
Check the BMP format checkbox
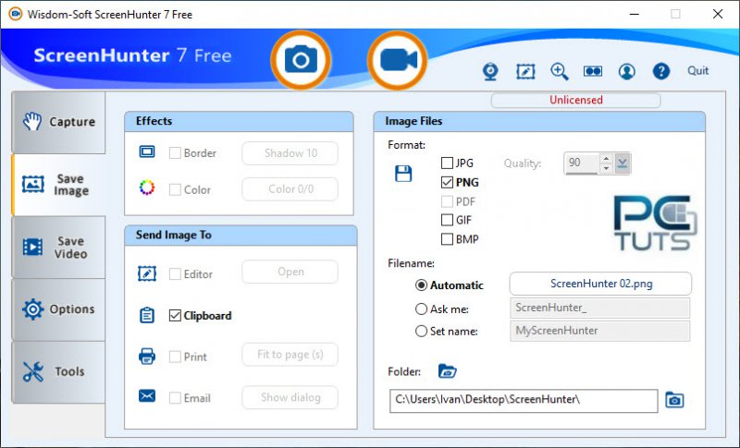pos(447,239)
